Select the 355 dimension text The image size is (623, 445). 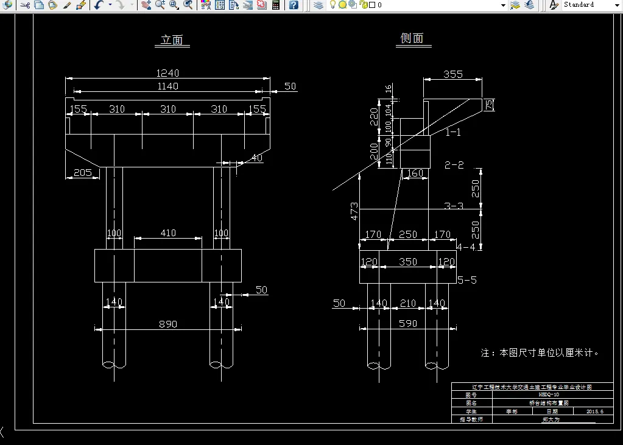click(x=453, y=74)
